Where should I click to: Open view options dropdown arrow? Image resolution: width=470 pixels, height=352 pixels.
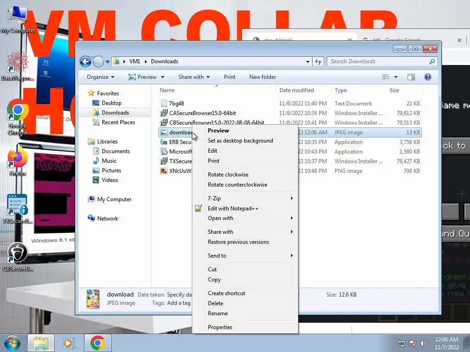[x=396, y=77]
